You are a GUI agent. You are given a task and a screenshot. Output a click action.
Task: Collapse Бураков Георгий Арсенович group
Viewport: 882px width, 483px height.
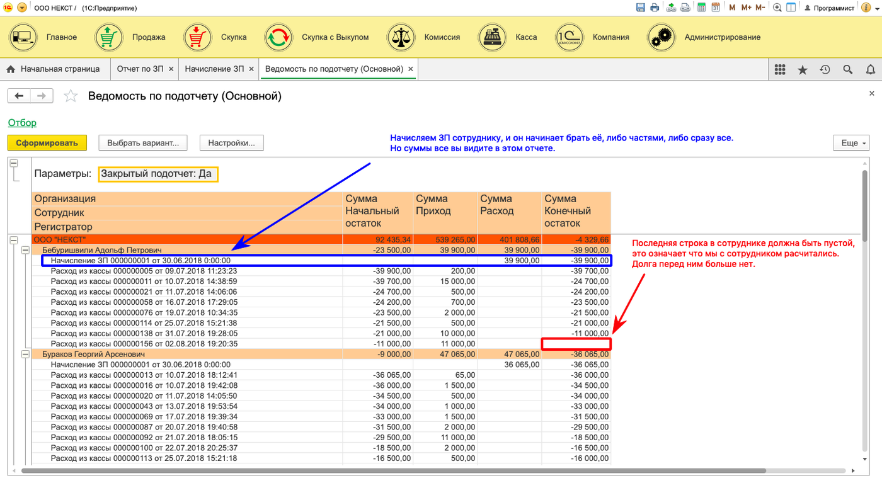(x=25, y=355)
